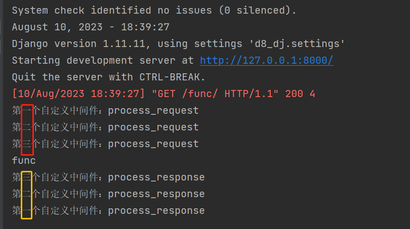
Task: Click inside the red highlight rectangle
Action: [27, 129]
